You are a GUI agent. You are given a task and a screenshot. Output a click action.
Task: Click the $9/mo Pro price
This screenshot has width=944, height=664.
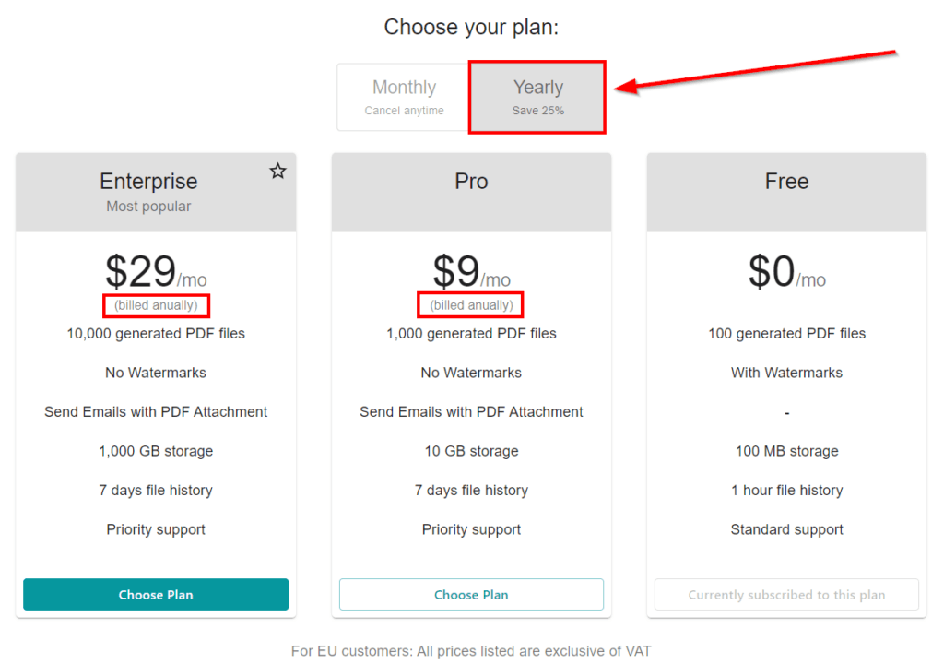(x=471, y=272)
